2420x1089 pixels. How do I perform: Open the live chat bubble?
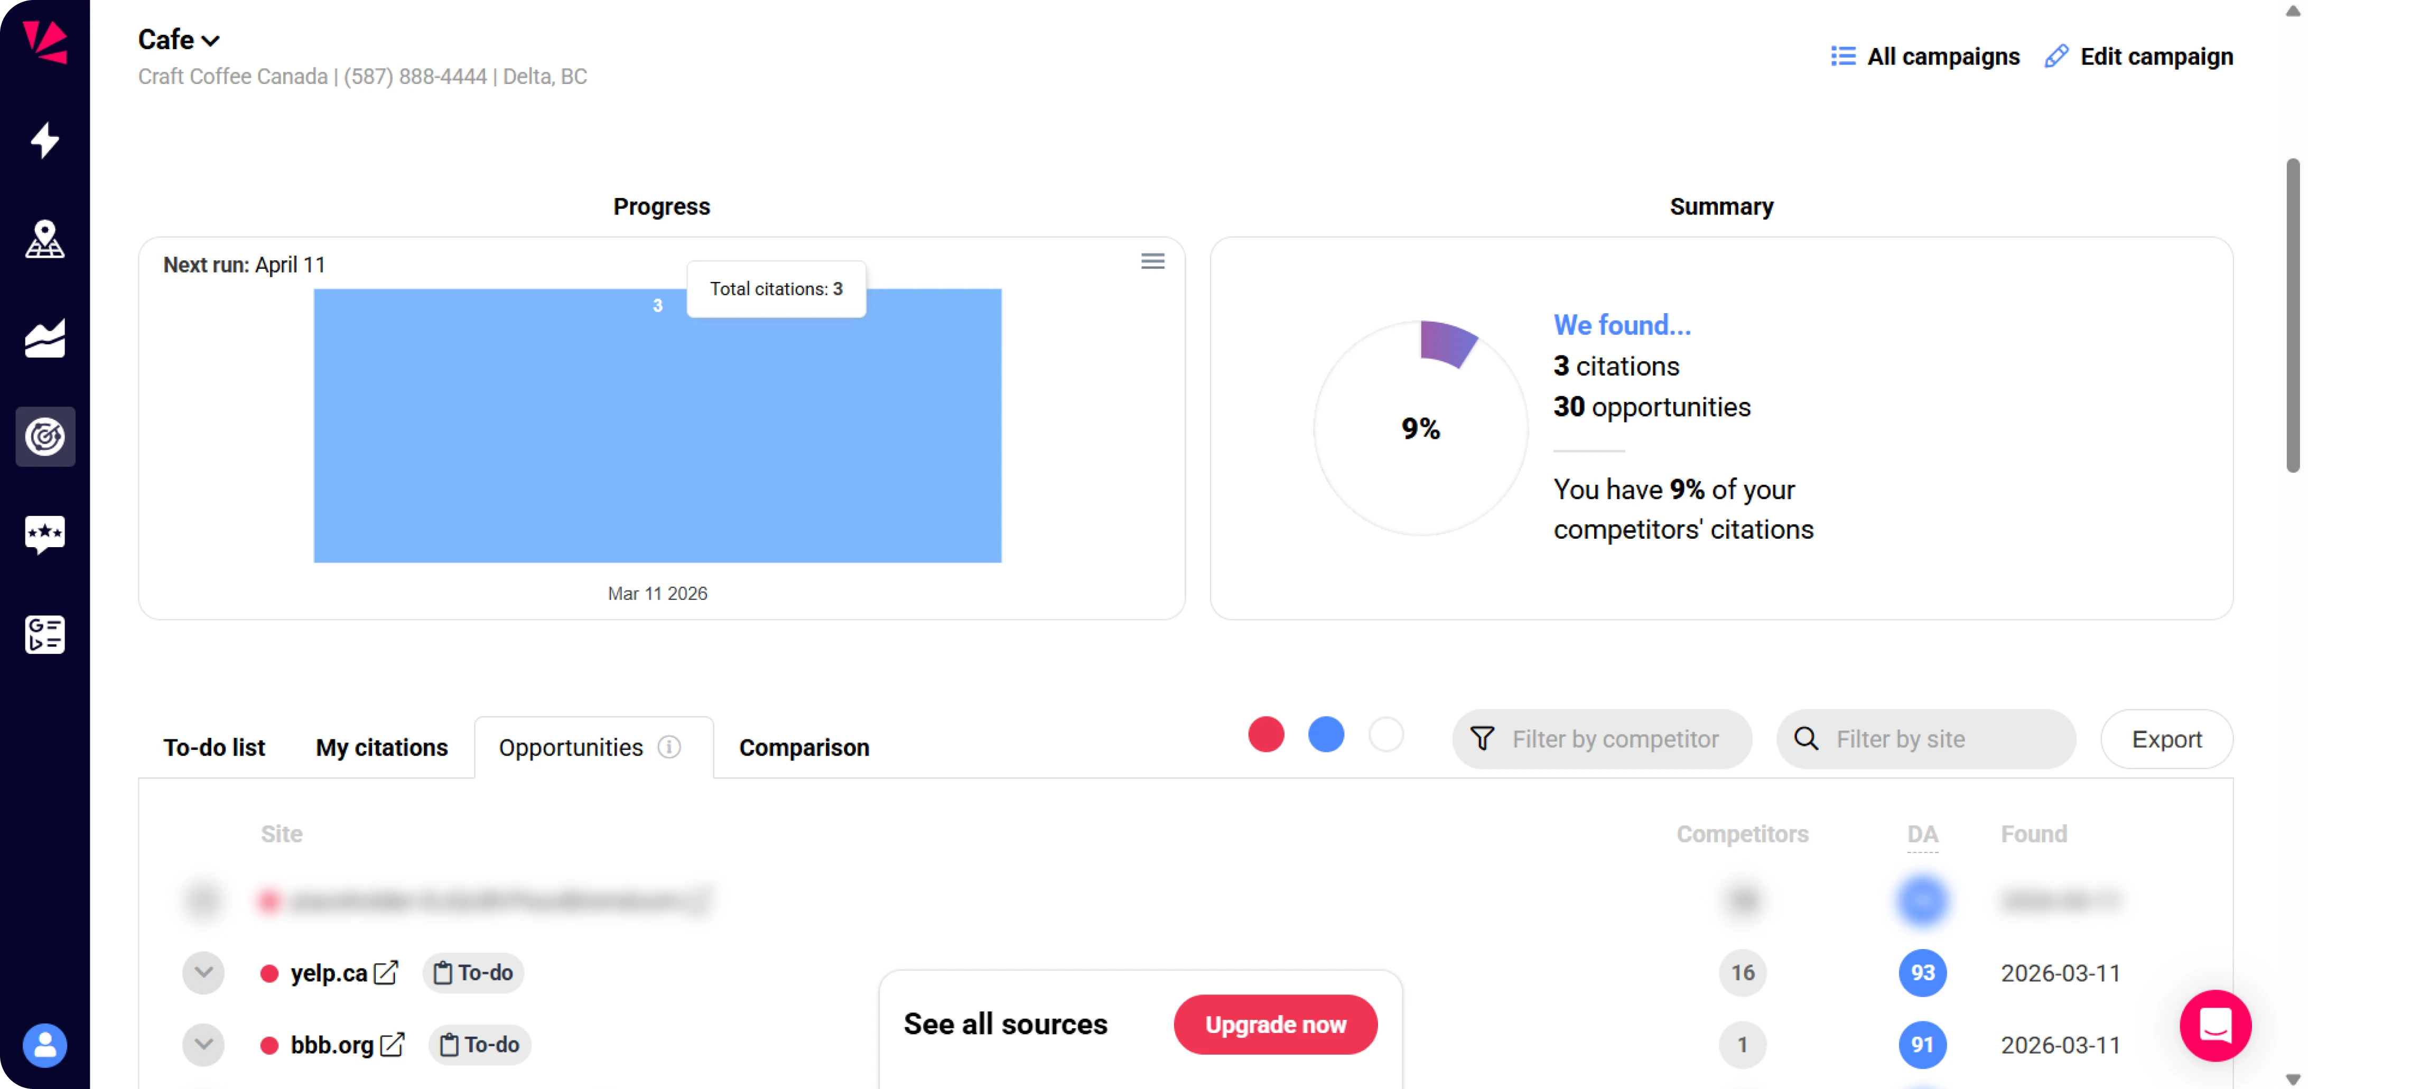tap(2215, 1025)
